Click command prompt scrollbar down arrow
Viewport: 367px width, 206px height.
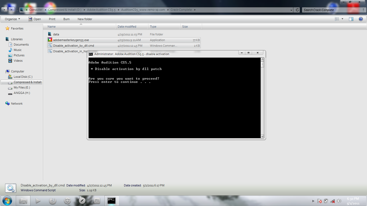pyautogui.click(x=262, y=136)
